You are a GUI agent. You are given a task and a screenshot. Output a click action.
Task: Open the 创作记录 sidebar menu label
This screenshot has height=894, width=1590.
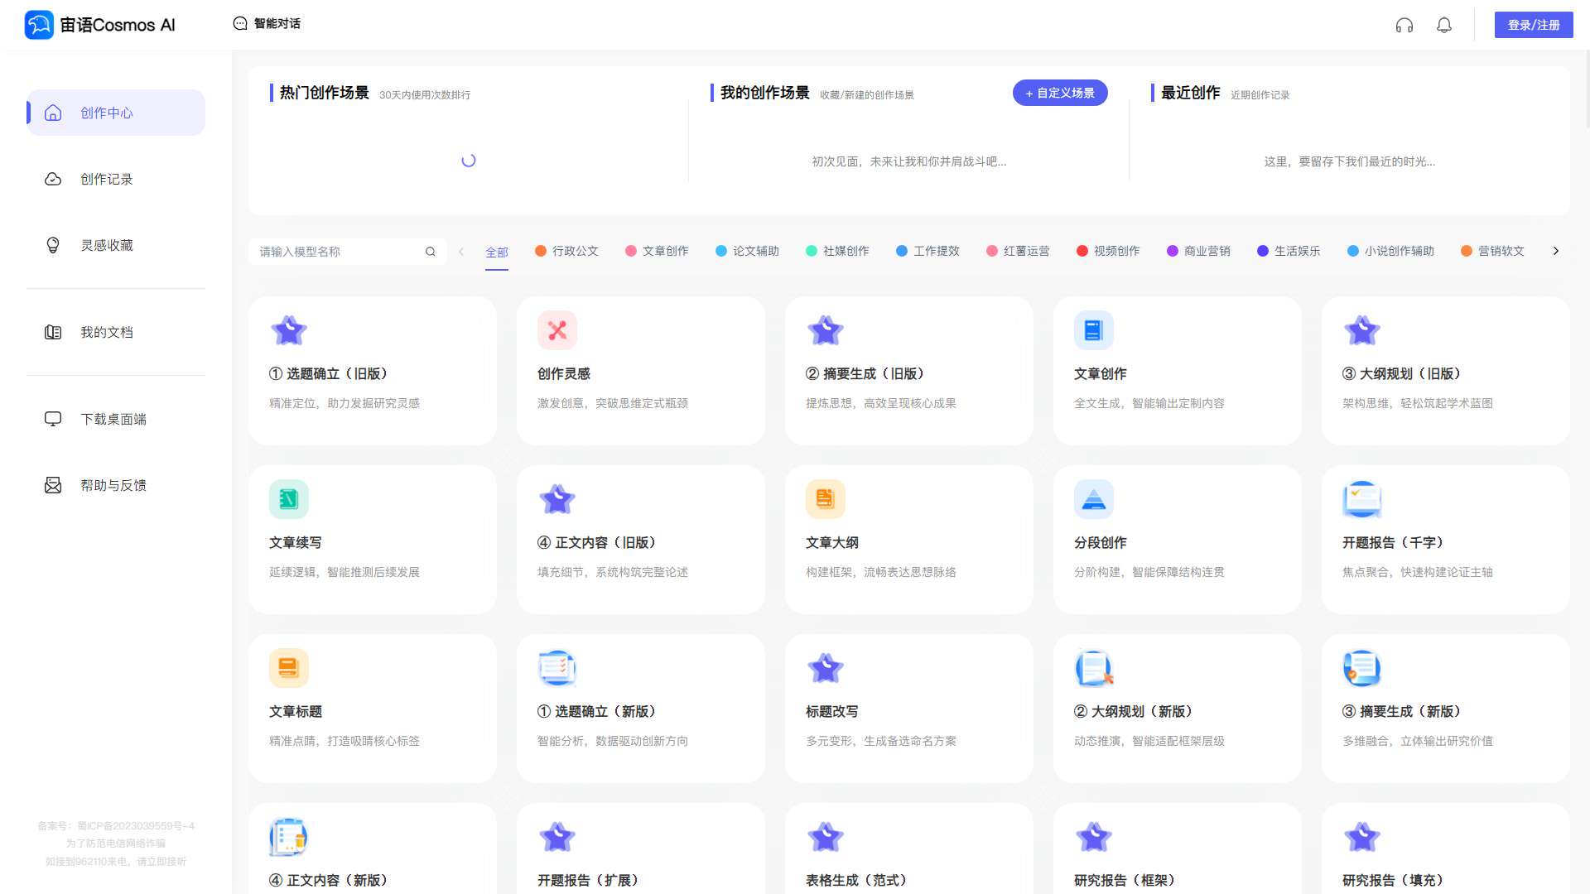[107, 179]
